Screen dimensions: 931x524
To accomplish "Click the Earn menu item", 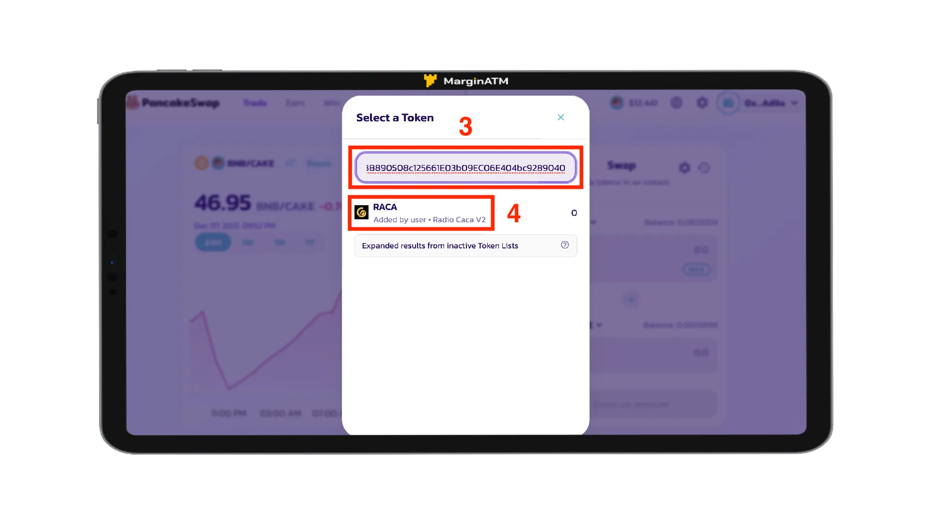I will coord(295,102).
